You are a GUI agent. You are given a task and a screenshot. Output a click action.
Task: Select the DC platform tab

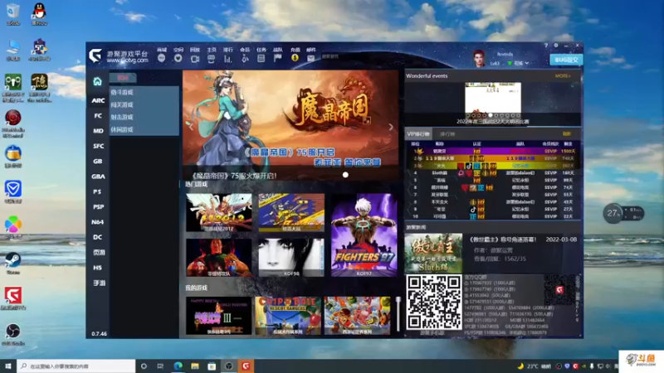[x=98, y=238]
